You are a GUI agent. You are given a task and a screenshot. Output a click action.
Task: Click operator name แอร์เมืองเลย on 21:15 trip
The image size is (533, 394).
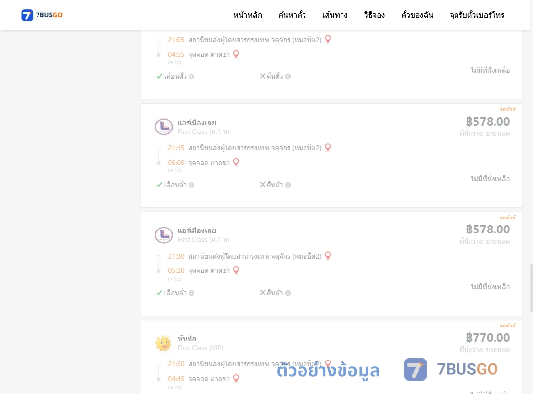tap(196, 123)
